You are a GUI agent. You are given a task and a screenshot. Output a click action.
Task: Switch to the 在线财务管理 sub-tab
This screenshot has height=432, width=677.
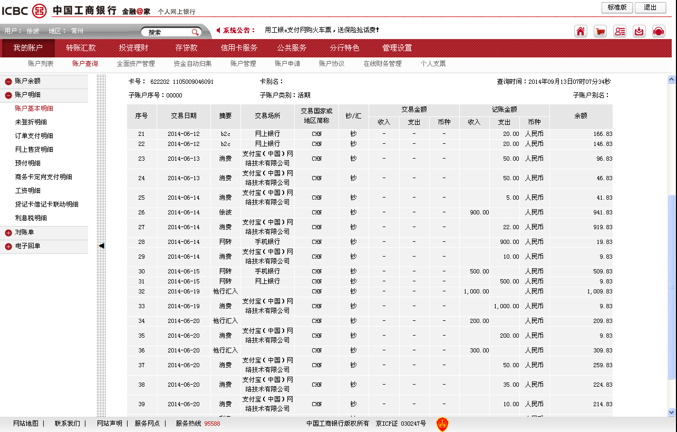click(382, 64)
